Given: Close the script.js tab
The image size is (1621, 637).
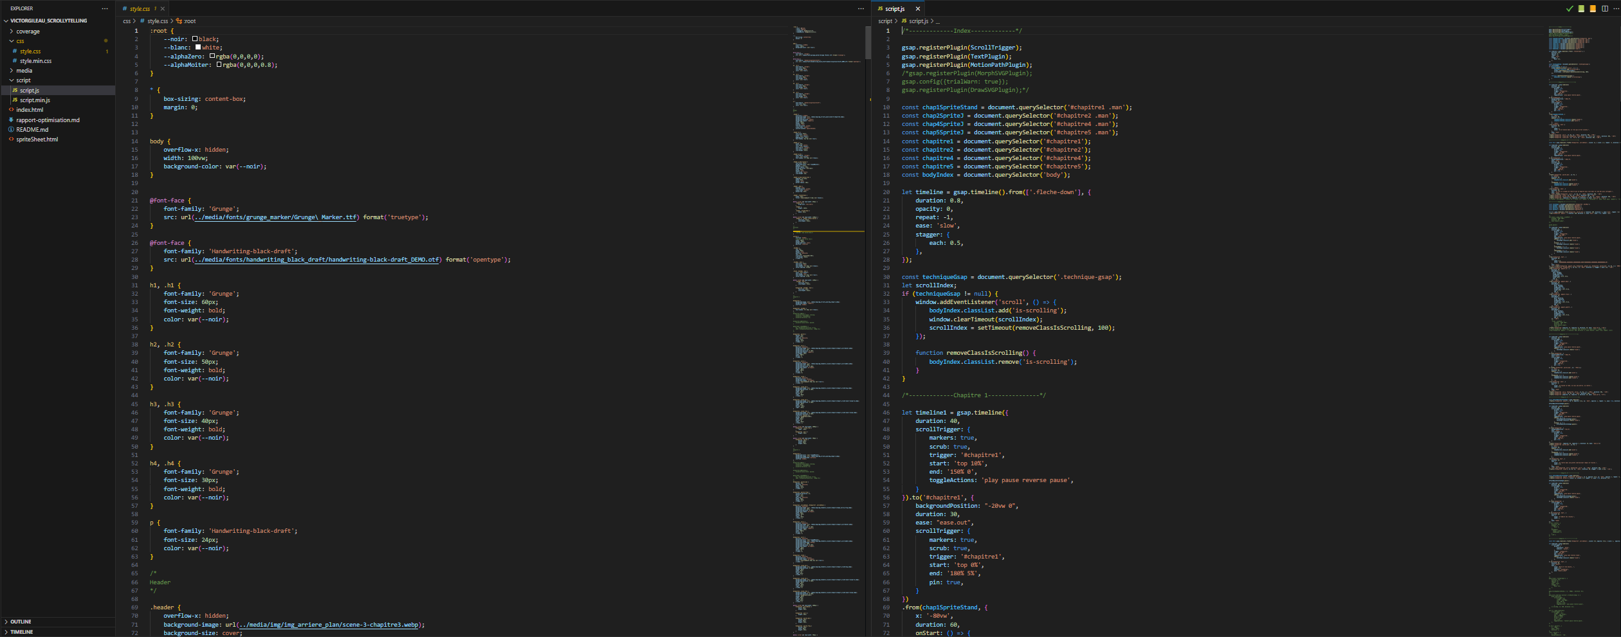Looking at the screenshot, I should tap(918, 9).
